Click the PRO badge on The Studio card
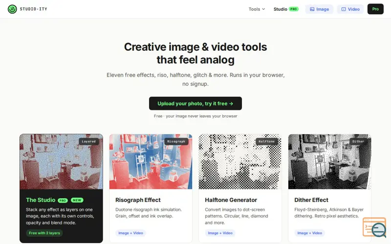Viewport: 391px width, 244px height. pos(63,201)
